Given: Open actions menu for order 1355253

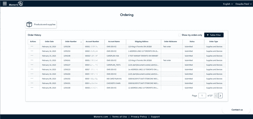Looking at the screenshot, I should (32, 51).
